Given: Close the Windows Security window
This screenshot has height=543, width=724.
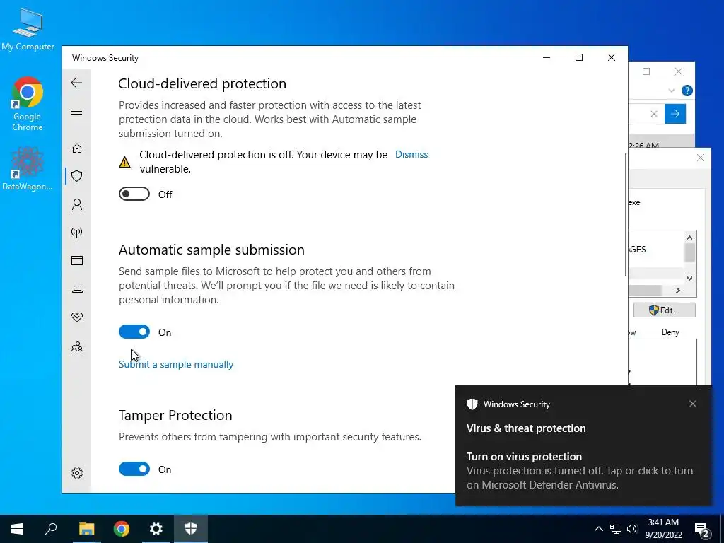Looking at the screenshot, I should [x=612, y=57].
